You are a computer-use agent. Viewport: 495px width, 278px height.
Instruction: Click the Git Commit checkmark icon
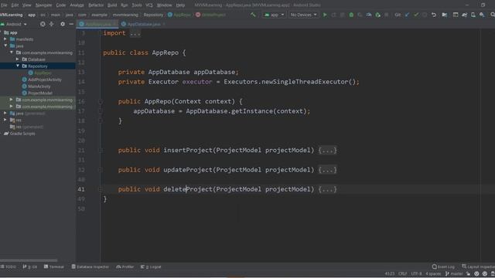[416, 15]
